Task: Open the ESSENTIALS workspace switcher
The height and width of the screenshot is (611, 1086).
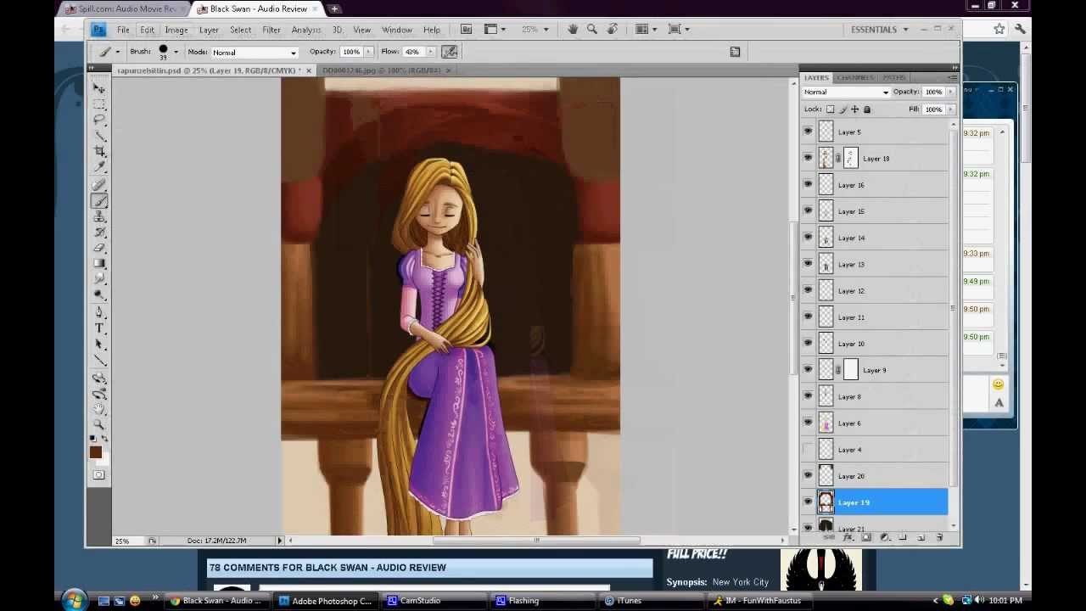Action: [880, 29]
